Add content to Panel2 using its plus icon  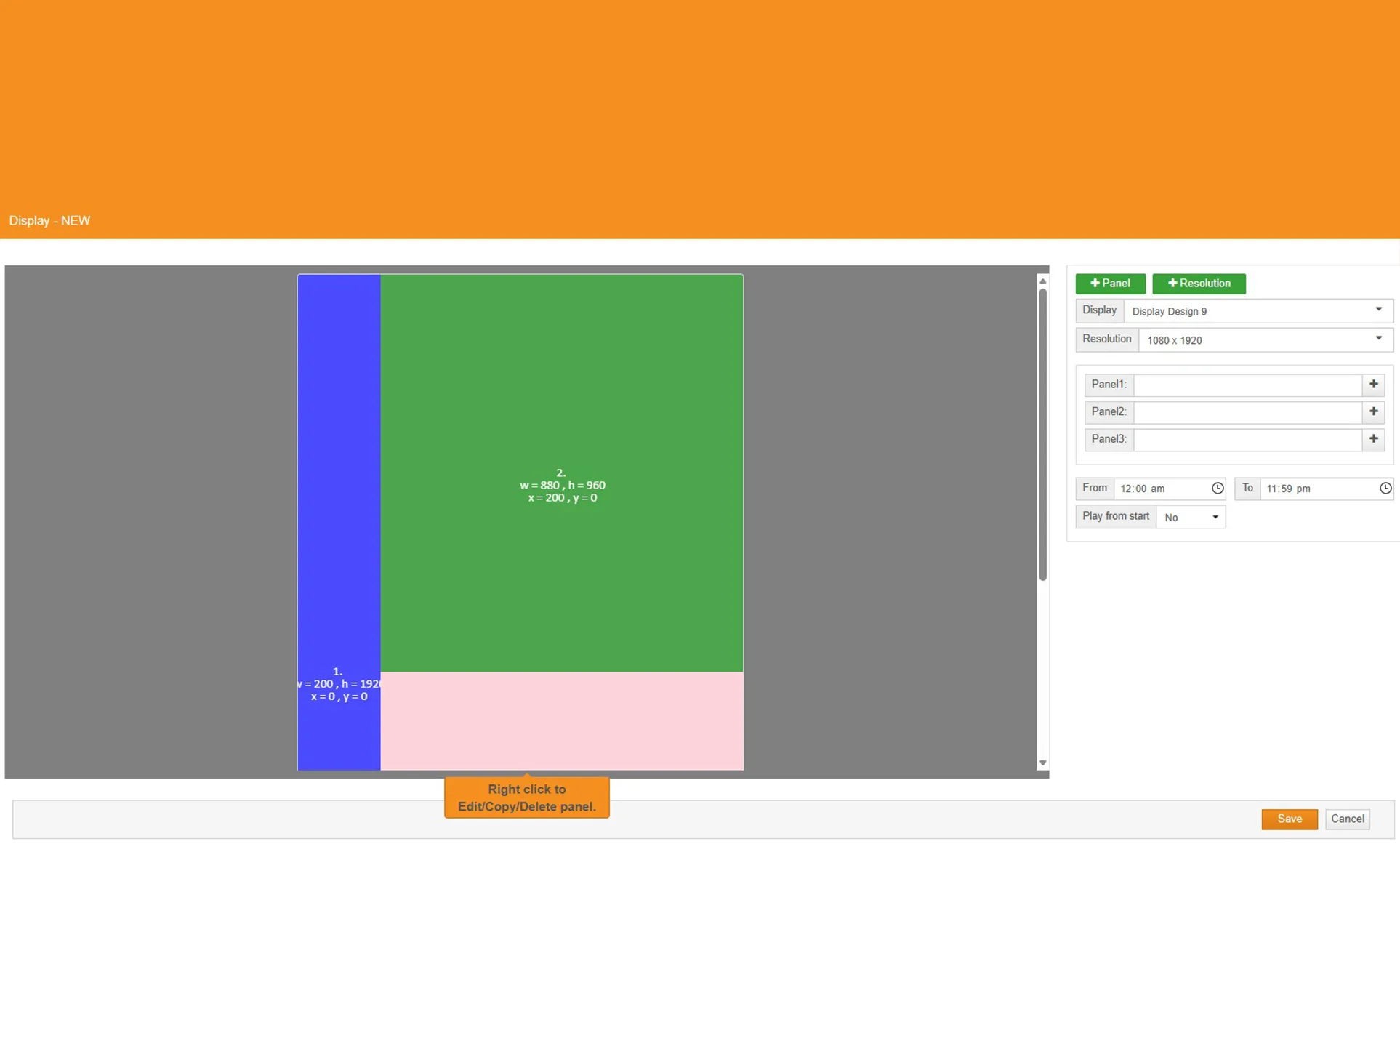click(1373, 412)
